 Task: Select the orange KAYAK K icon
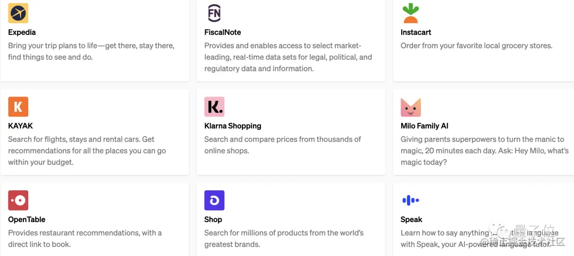click(18, 107)
